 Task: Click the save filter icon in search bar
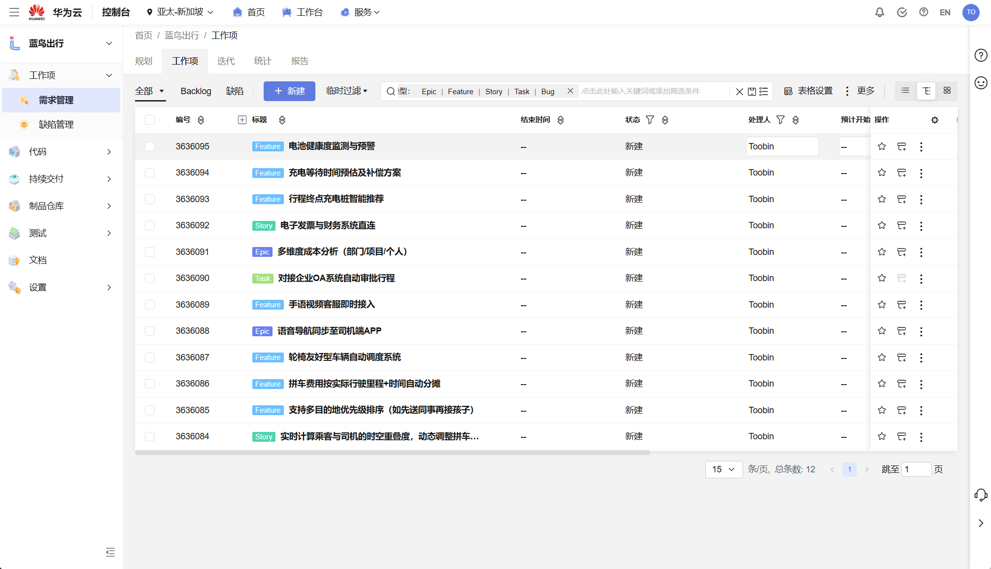(752, 91)
